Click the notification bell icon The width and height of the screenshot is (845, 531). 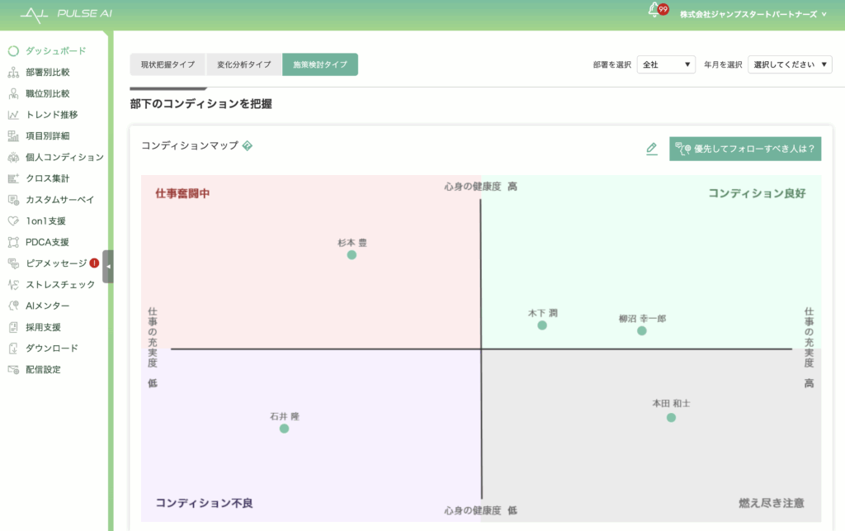(x=655, y=11)
